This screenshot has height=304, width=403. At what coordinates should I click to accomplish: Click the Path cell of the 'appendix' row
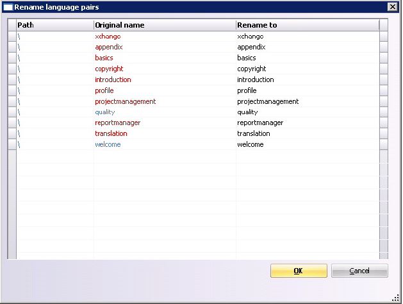(x=55, y=47)
